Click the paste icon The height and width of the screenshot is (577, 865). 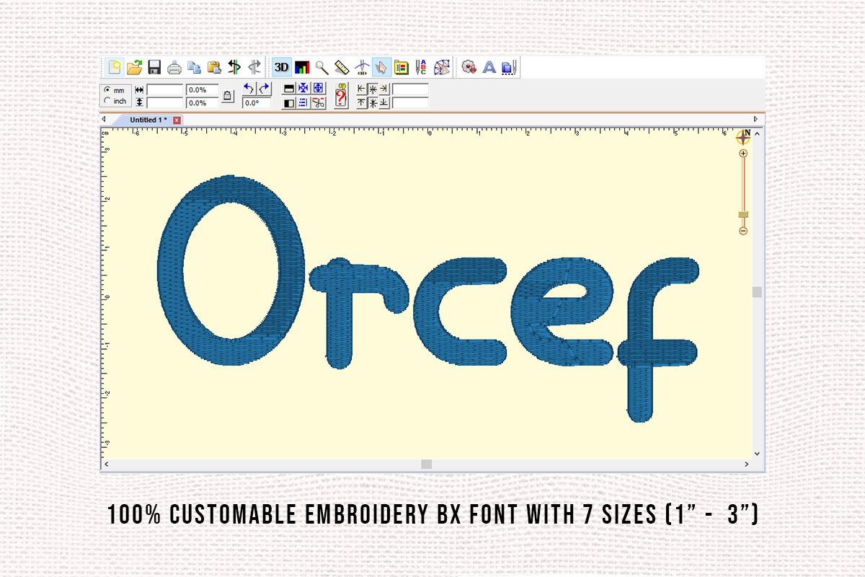coord(213,67)
